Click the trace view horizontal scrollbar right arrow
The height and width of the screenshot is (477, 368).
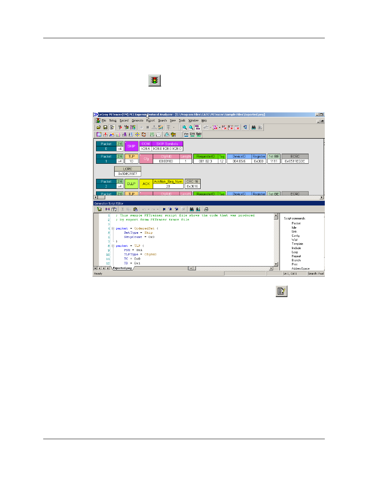[322, 197]
